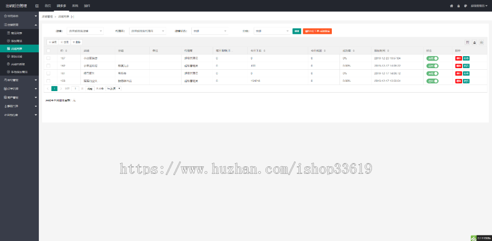Expand the 支付管理 sidebar group
This screenshot has width=492, height=241.
[19, 80]
